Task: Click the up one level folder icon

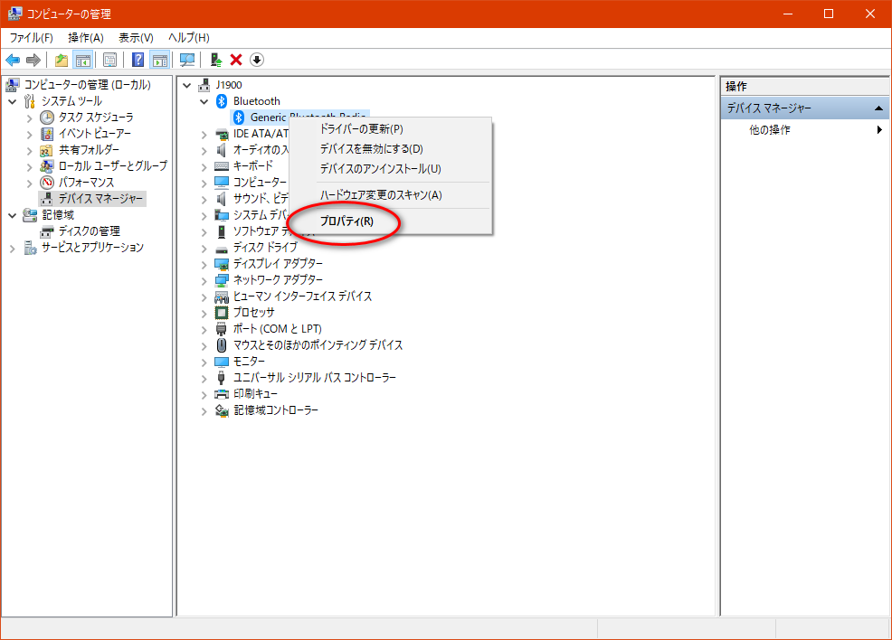Action: (62, 60)
